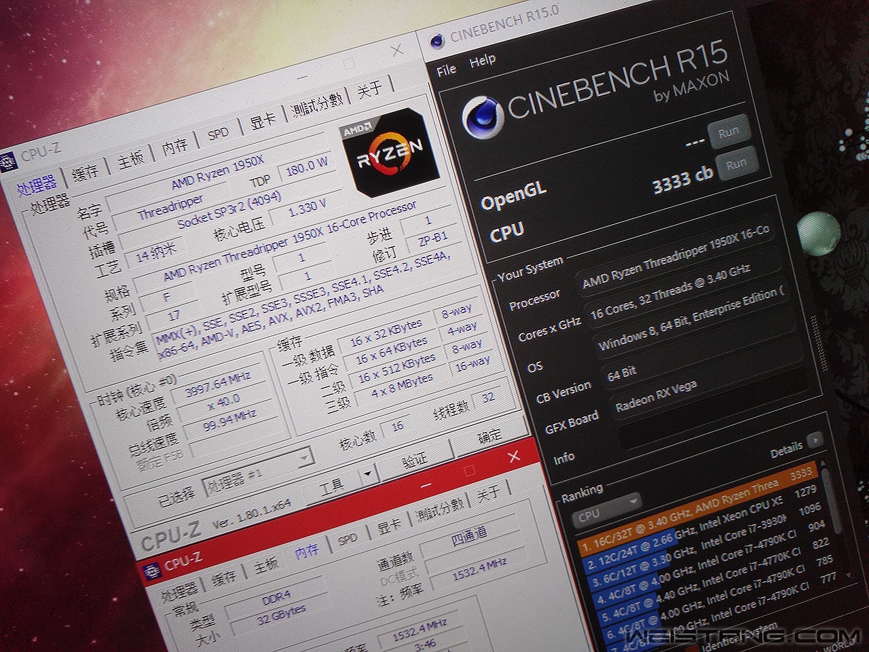Switch to 关于 tab in lower CPU-Z
This screenshot has height=652, width=869.
tap(487, 493)
